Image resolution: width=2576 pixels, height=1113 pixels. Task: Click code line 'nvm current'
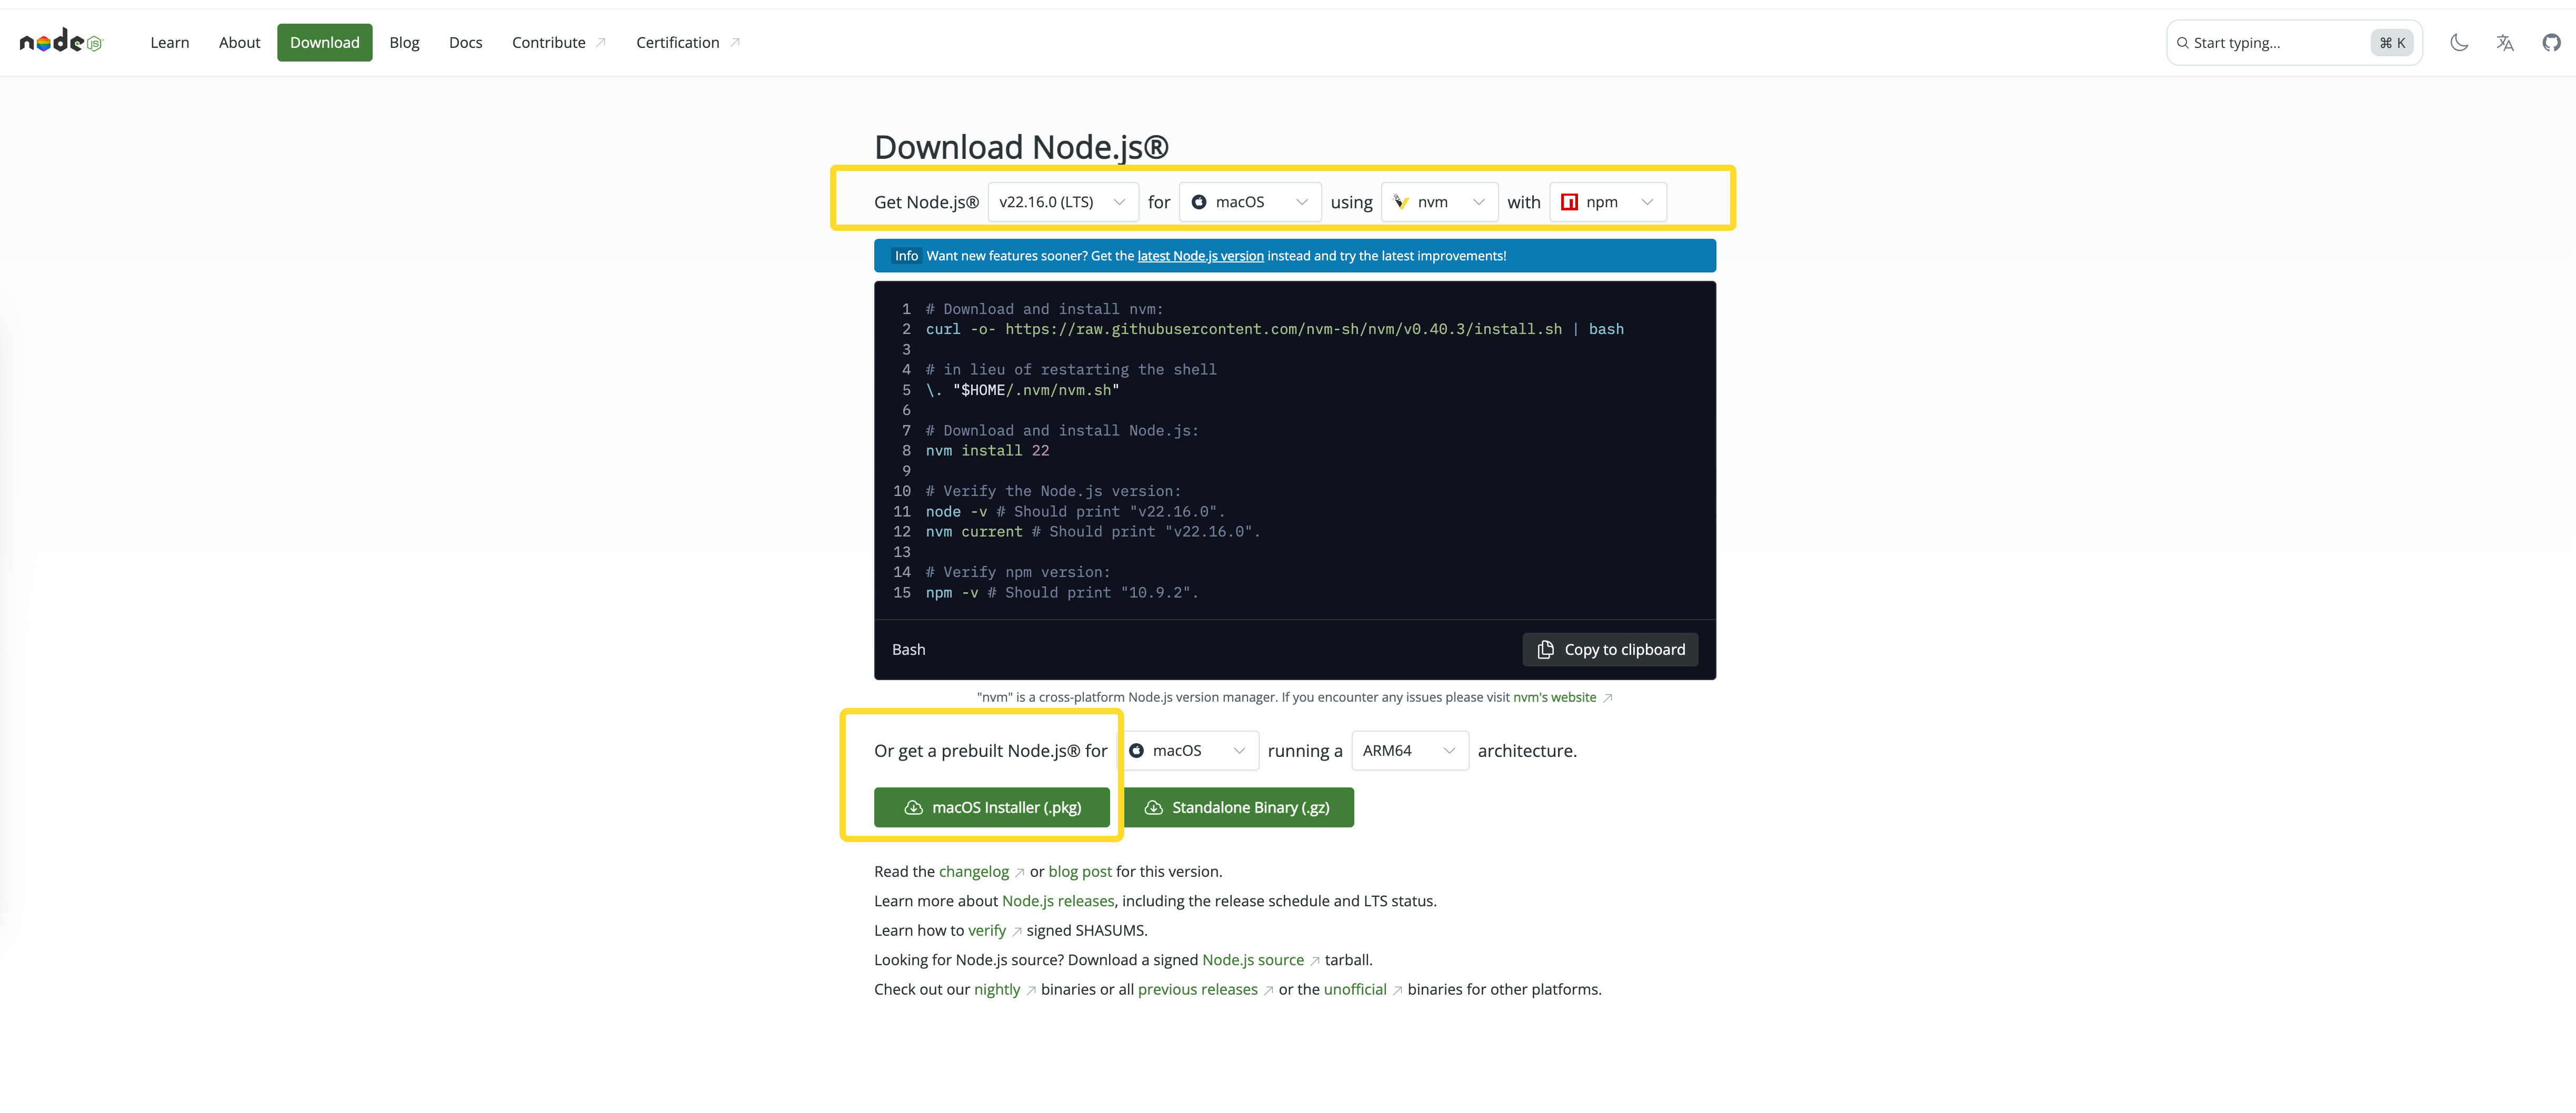(1092, 532)
